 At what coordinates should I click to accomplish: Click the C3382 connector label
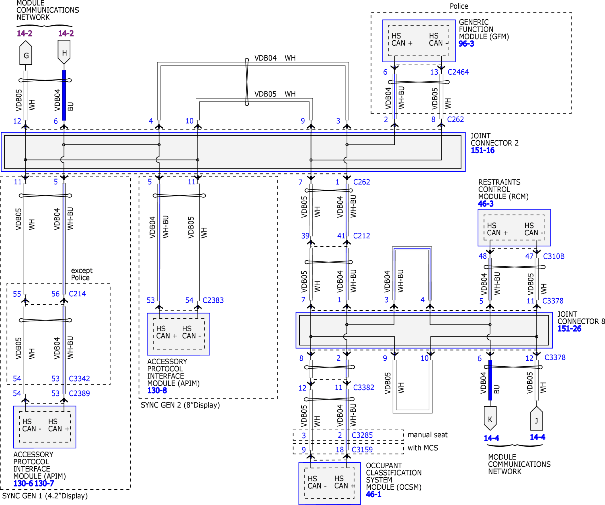click(364, 387)
